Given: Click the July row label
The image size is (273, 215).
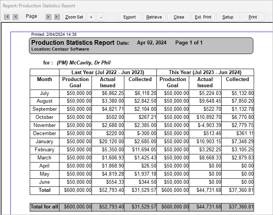Looking at the screenshot, I should [x=44, y=93].
